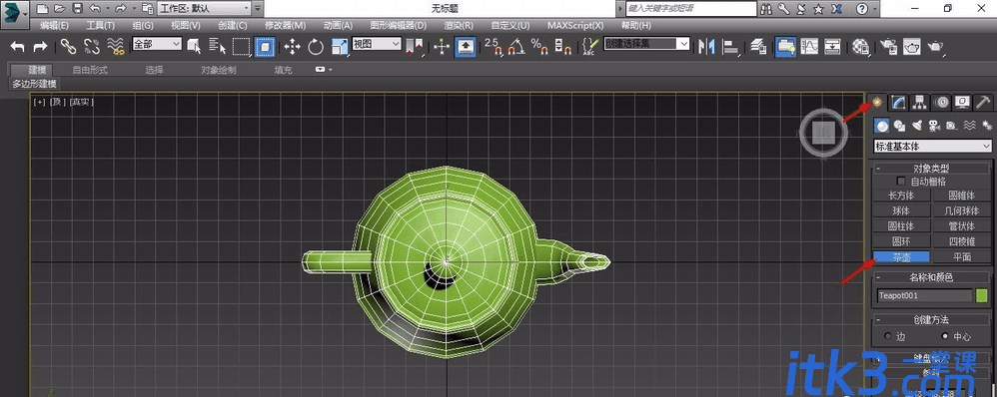
Task: Open Rendered Frame Window icon
Action: pyautogui.click(x=912, y=46)
